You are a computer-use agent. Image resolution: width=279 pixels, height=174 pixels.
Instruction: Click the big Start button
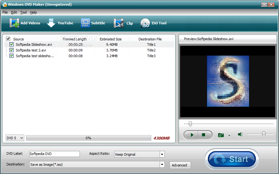tap(232, 159)
